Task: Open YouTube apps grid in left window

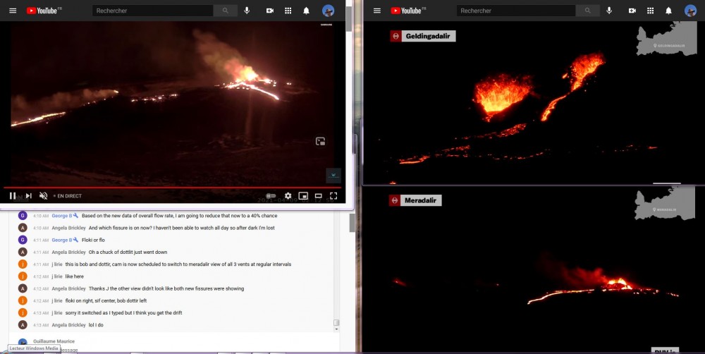Action: tap(288, 11)
